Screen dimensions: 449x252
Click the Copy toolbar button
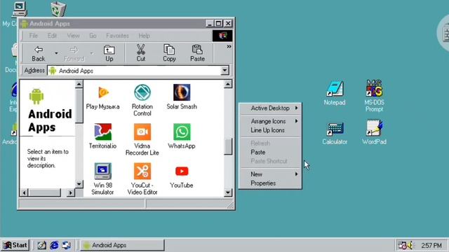pos(169,53)
